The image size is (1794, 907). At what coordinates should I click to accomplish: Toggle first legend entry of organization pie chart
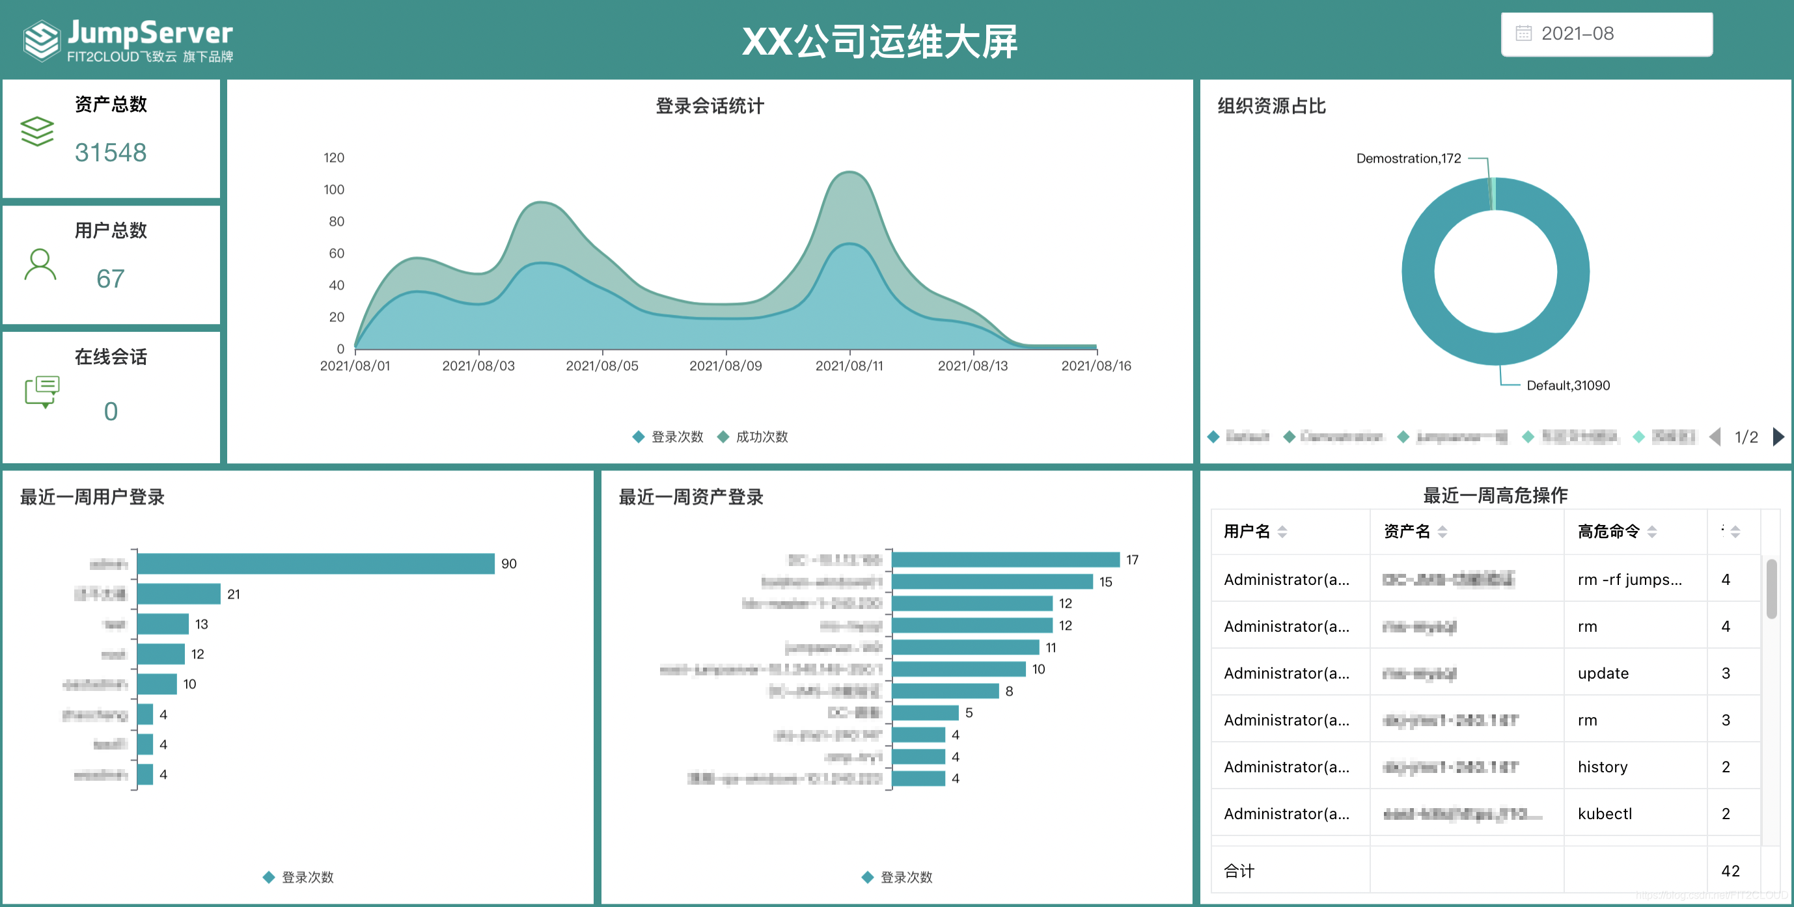[x=1238, y=437]
